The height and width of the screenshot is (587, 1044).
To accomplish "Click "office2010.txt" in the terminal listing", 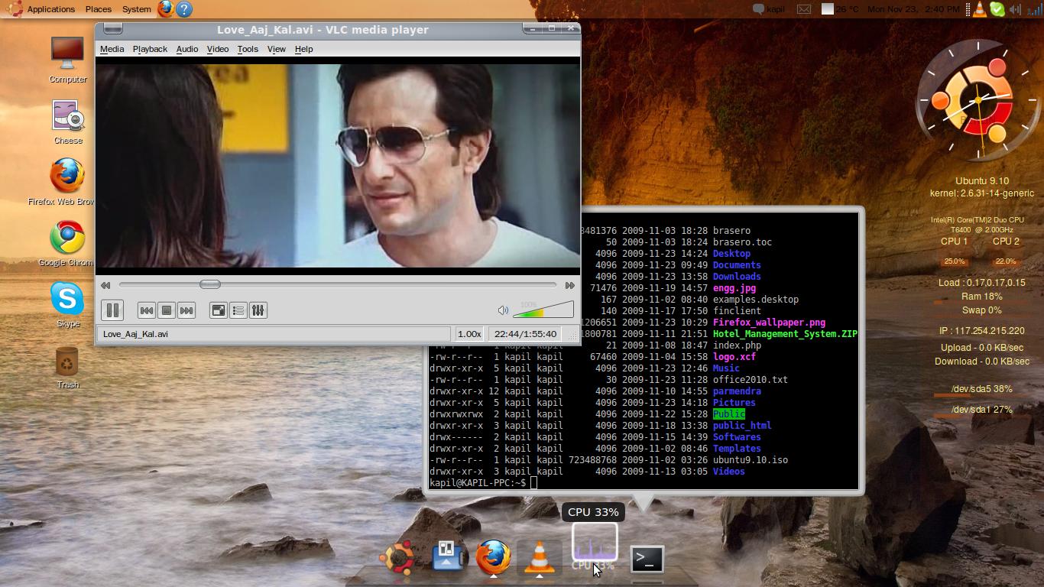I will coord(751,380).
